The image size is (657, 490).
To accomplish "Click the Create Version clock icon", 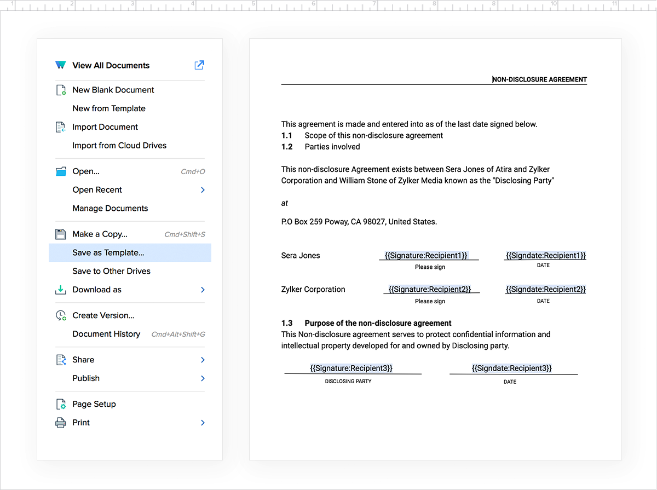I will point(61,315).
